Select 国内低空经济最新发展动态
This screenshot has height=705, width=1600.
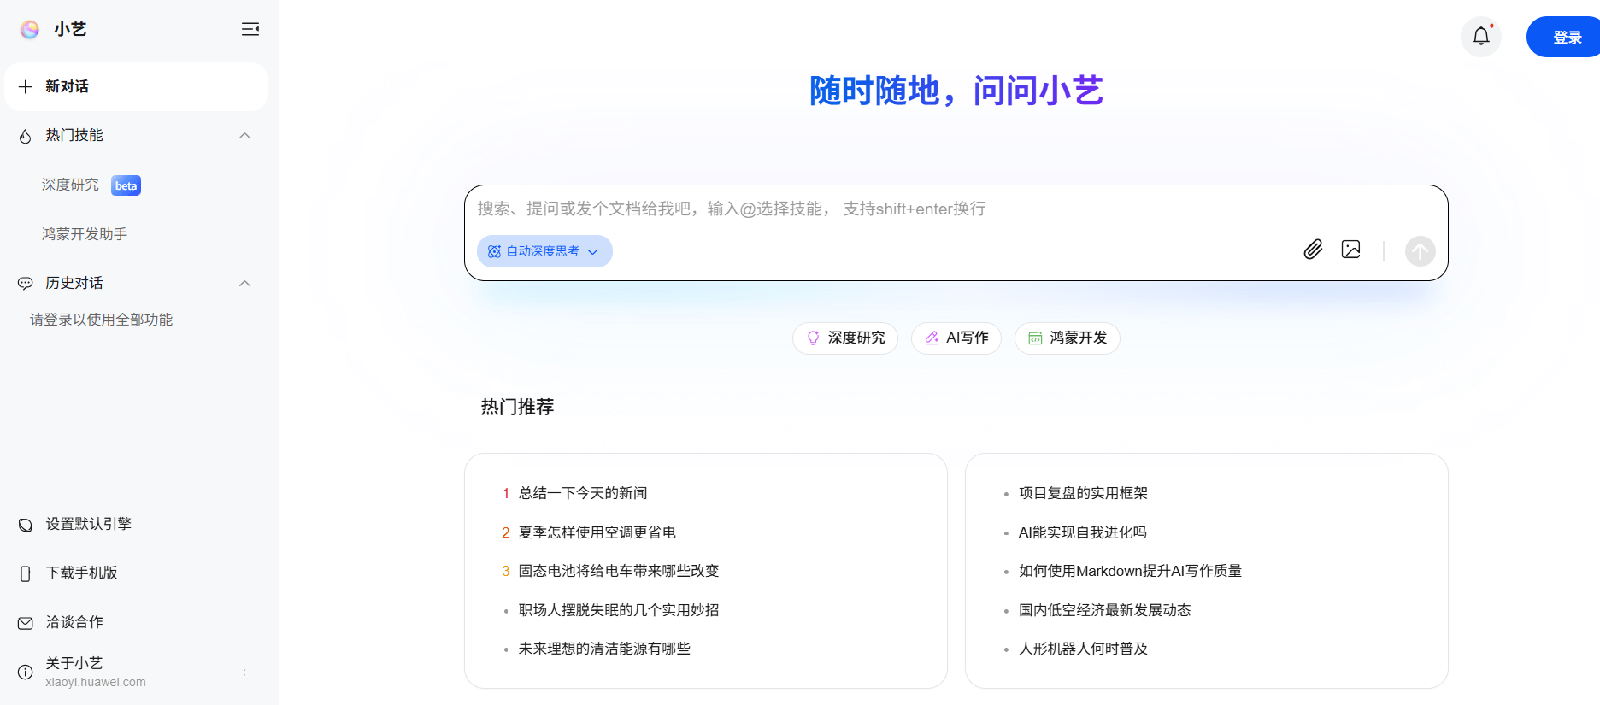pyautogui.click(x=1104, y=610)
